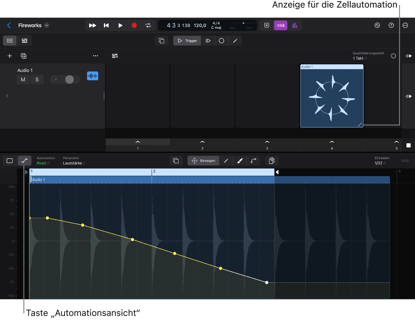The width and height of the screenshot is (415, 320).
Task: Switch to the grid view tab
Action: pyautogui.click(x=10, y=41)
